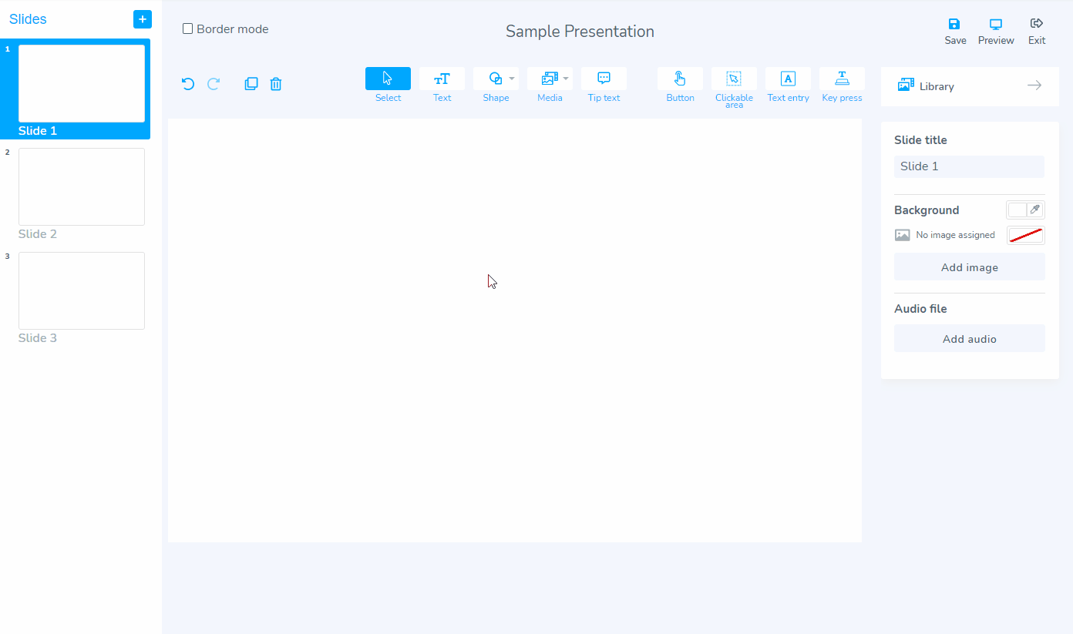Click the Add image button

point(970,267)
